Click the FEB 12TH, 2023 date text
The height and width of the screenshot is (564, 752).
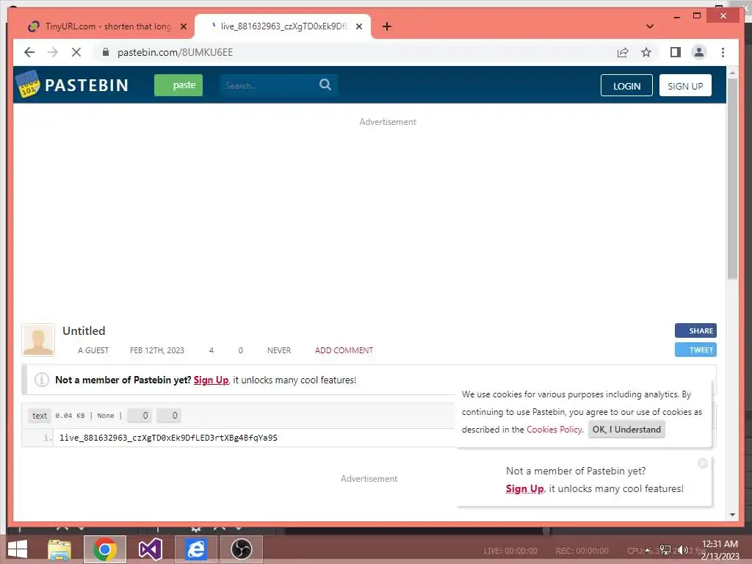click(157, 350)
